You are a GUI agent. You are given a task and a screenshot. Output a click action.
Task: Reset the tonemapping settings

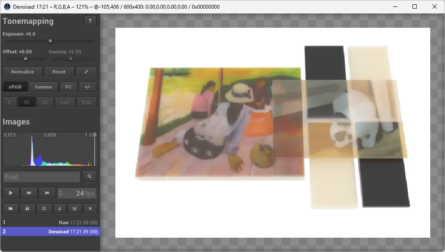[59, 71]
